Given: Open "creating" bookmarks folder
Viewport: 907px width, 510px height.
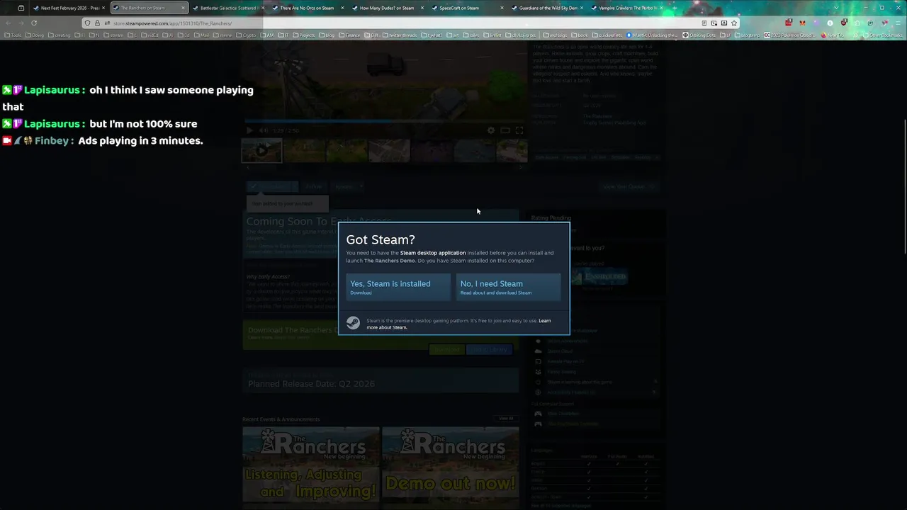Looking at the screenshot, I should coord(60,35).
